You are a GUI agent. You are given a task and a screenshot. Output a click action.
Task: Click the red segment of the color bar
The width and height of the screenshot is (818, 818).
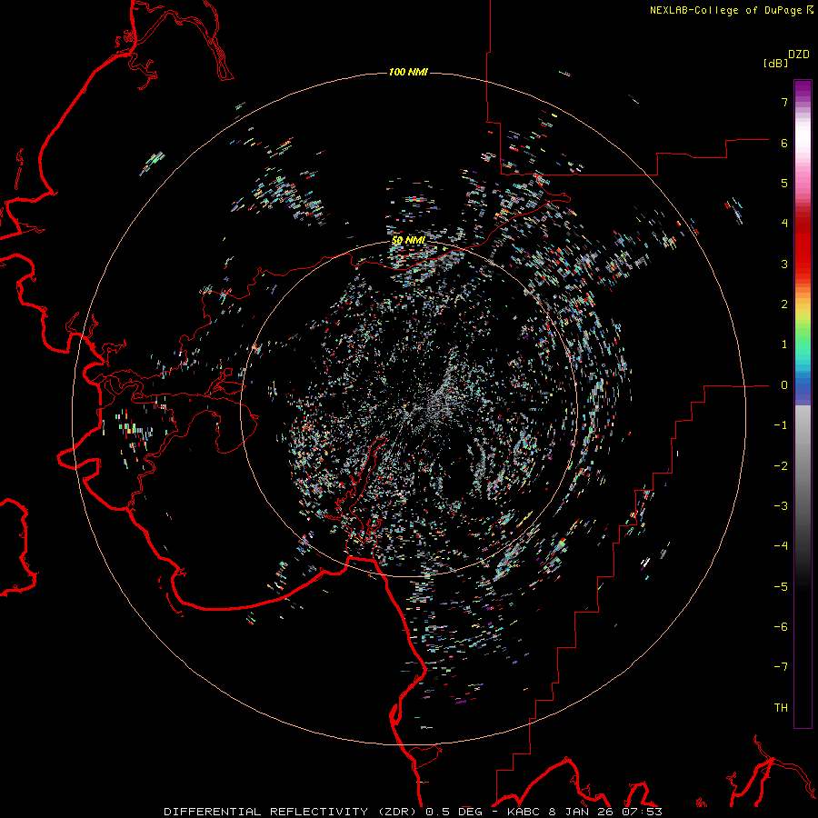pyautogui.click(x=803, y=255)
